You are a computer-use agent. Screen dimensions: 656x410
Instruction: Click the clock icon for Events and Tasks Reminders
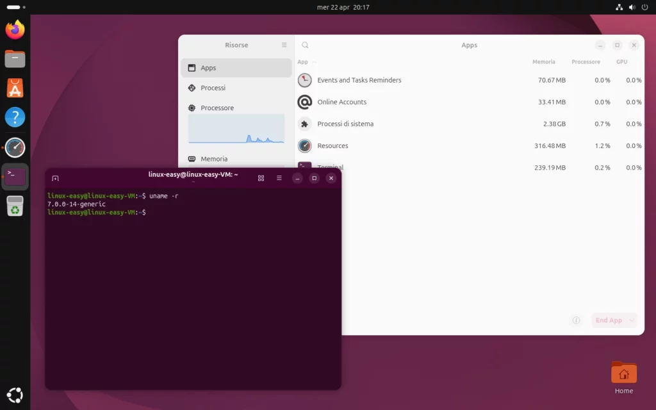304,80
